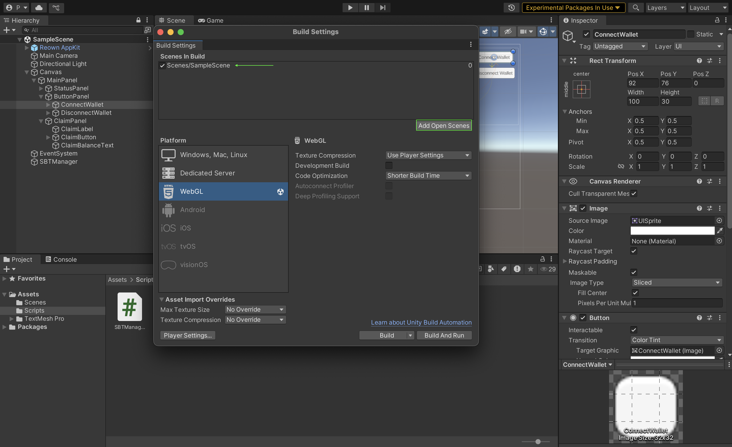
Task: Open the Rect Transform anchor presets box
Action: (581, 89)
